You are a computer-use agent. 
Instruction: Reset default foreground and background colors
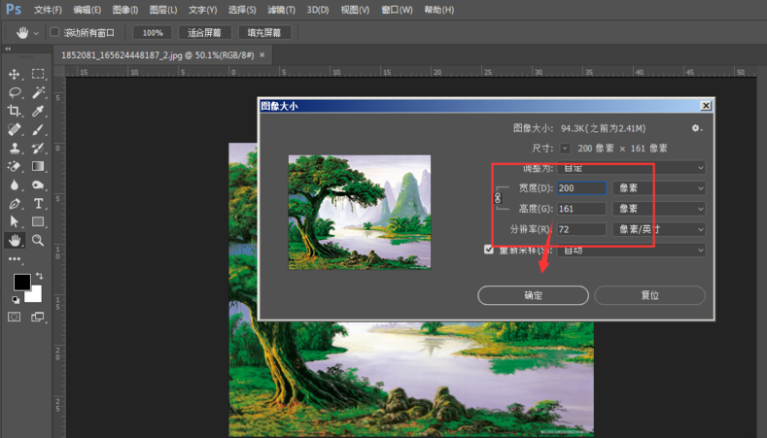click(16, 300)
